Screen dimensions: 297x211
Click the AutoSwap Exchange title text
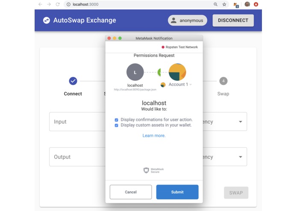click(85, 20)
